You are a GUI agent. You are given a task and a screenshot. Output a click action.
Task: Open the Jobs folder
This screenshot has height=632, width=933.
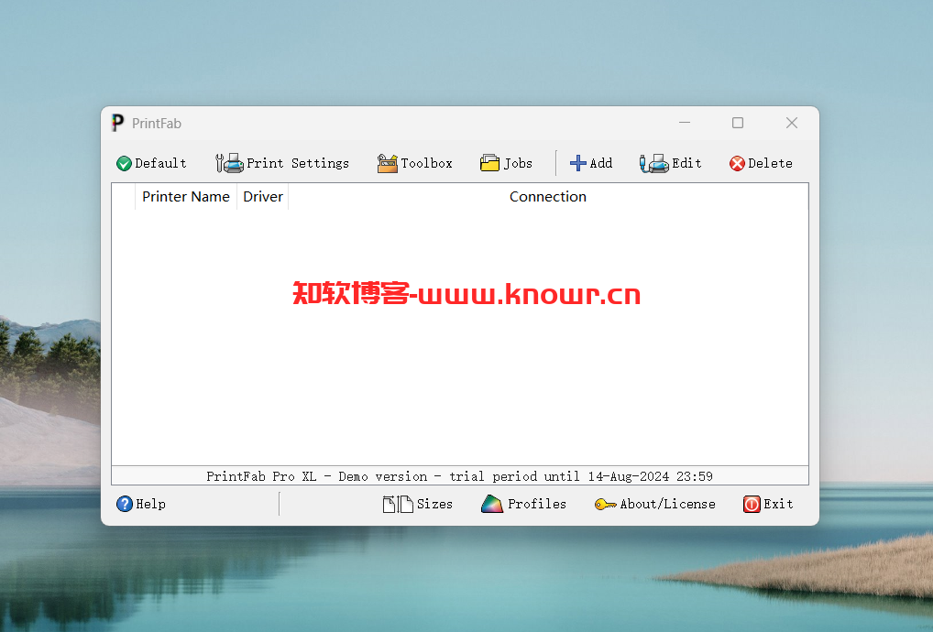506,164
